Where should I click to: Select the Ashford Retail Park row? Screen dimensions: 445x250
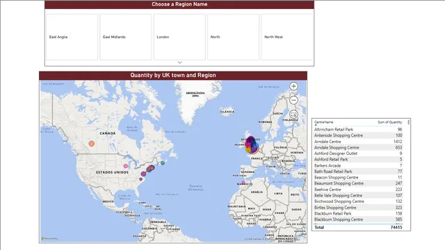pos(358,159)
